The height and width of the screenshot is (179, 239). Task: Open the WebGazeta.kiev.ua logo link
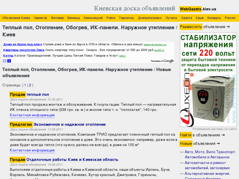pyautogui.click(x=198, y=9)
